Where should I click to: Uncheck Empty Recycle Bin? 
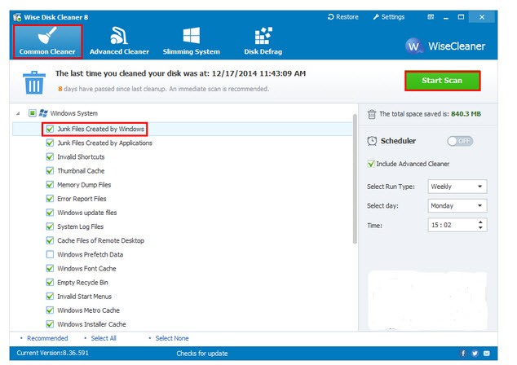[50, 283]
